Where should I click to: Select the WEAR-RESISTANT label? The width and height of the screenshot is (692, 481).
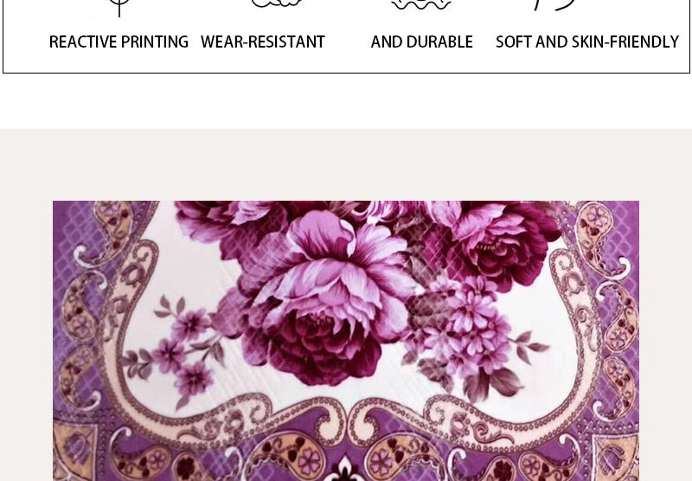pyautogui.click(x=263, y=42)
